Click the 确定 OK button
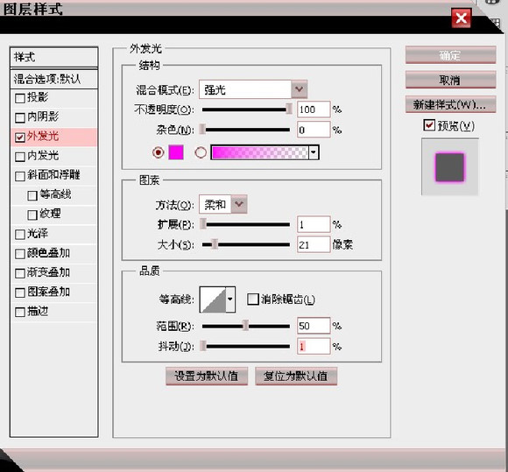Viewport: 508px width, 472px height. [451, 55]
